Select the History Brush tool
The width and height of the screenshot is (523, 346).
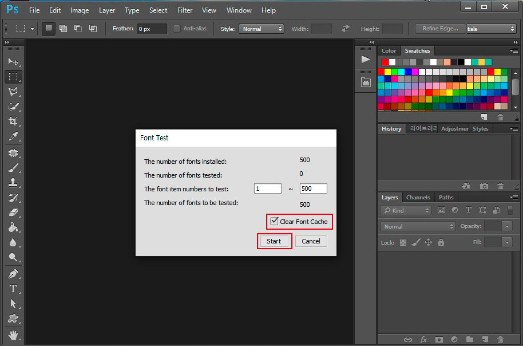click(x=13, y=198)
